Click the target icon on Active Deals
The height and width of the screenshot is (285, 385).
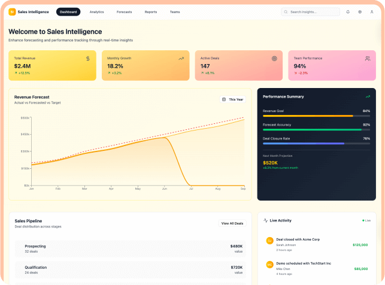(274, 59)
